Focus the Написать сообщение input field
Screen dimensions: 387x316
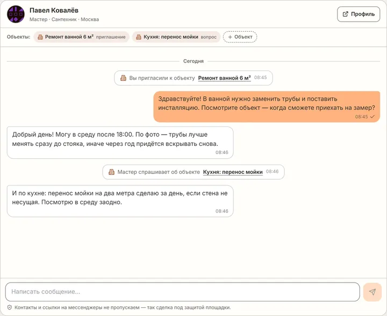click(x=182, y=292)
